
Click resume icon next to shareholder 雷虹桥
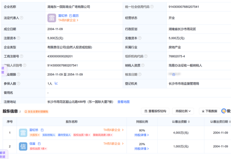pyautogui.click(x=42, y=130)
